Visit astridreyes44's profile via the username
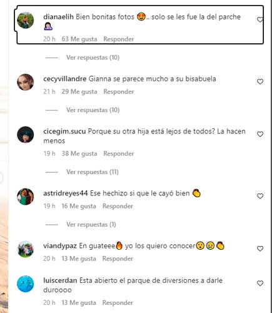The width and height of the screenshot is (272, 313). [66, 193]
